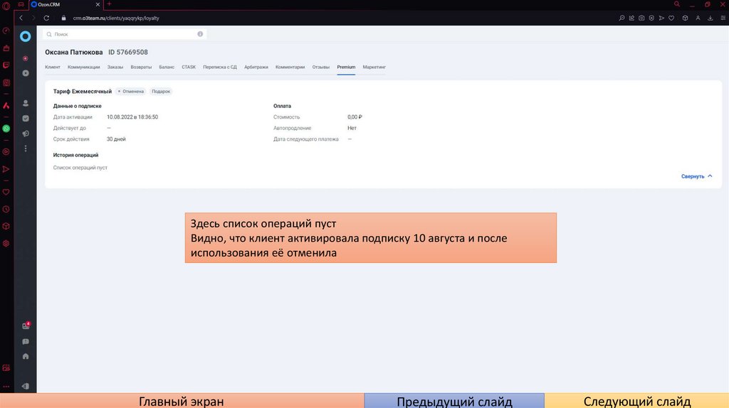The width and height of the screenshot is (729, 408).
Task: Open the Маркетинг tab
Action: pos(374,67)
